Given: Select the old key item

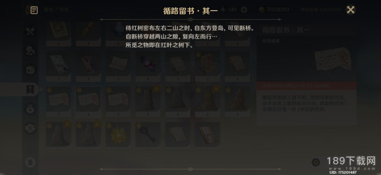Looking at the screenshot, I should (x=148, y=134).
